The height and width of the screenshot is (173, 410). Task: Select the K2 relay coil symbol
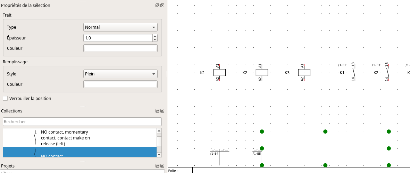click(x=262, y=73)
